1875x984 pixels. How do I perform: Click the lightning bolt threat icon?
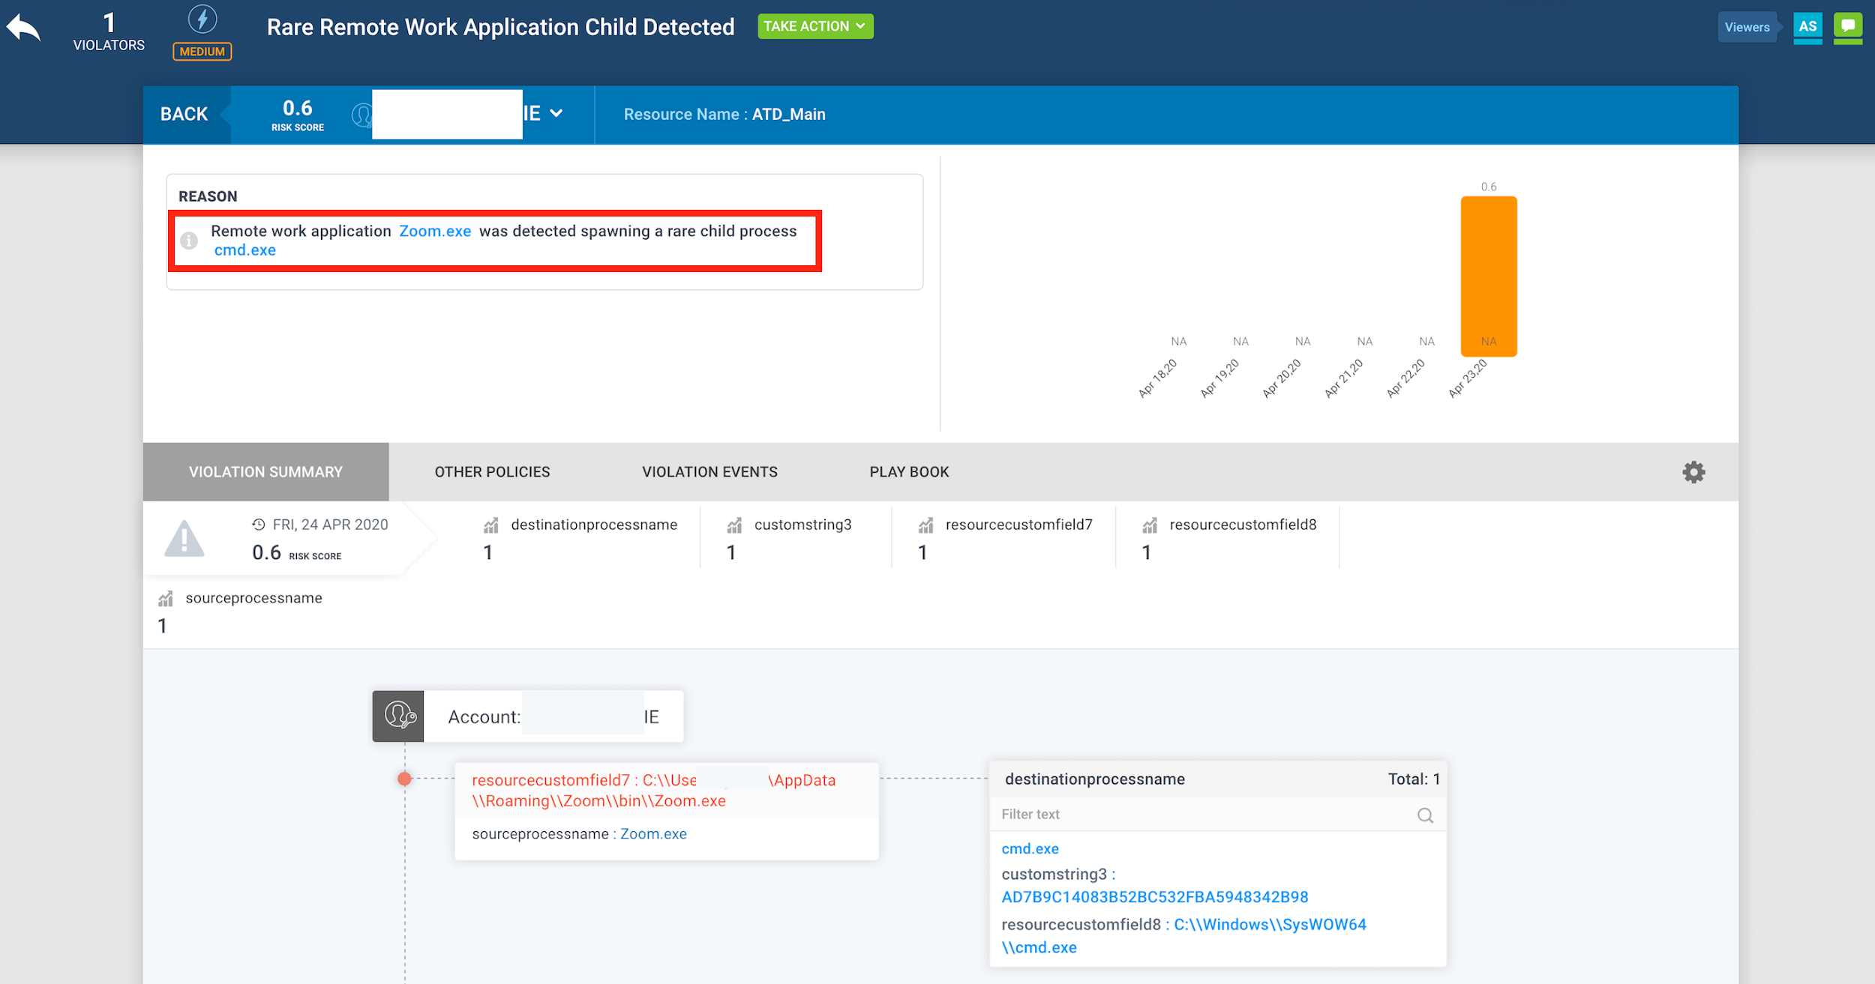[x=202, y=19]
